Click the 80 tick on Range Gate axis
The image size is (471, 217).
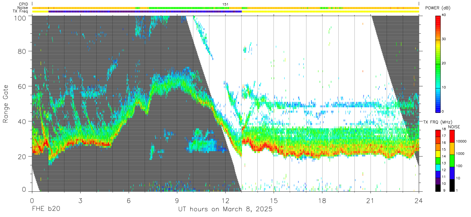pos(23,51)
